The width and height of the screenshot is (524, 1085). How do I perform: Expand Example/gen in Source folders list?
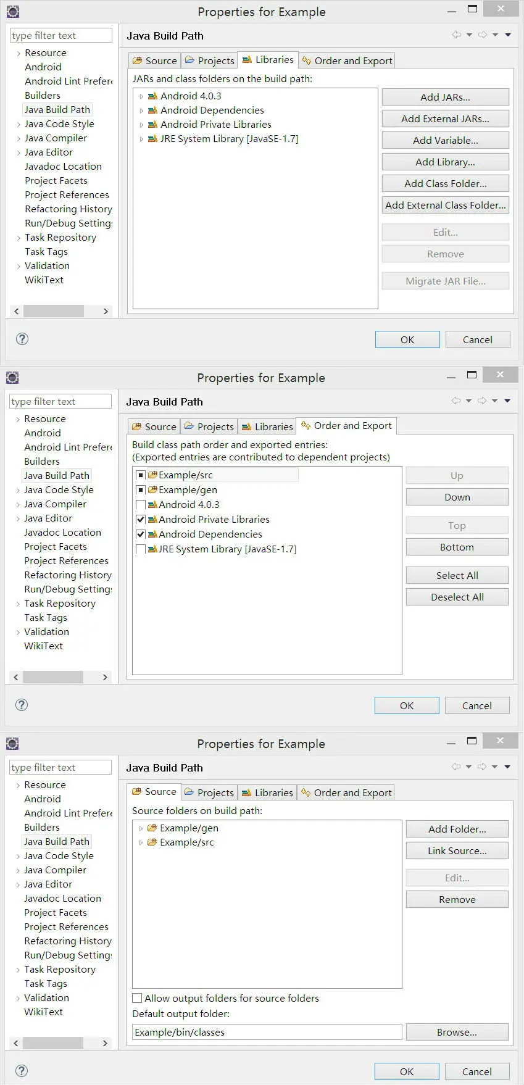coord(141,828)
